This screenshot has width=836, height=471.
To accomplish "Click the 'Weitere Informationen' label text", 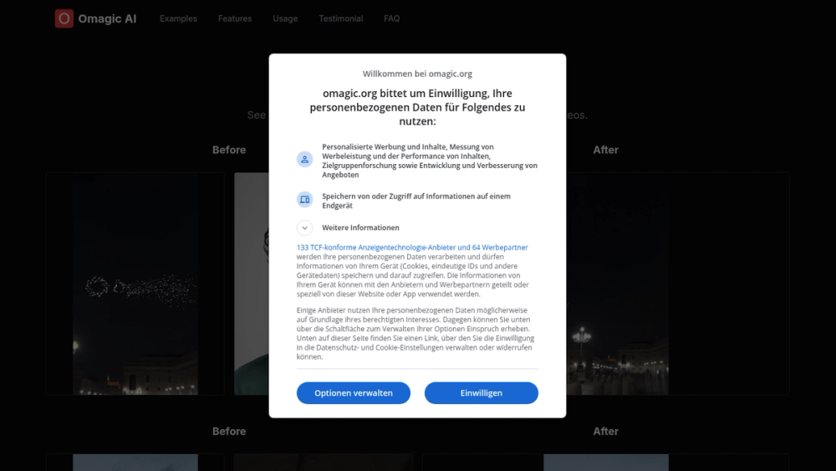I will click(x=360, y=228).
